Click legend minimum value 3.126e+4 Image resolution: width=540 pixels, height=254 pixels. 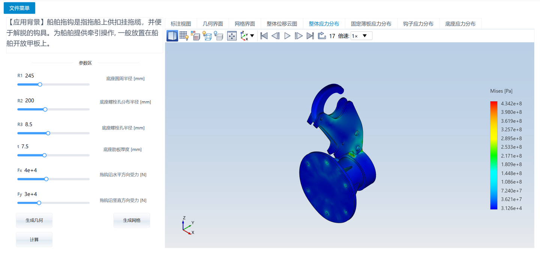tap(511, 208)
